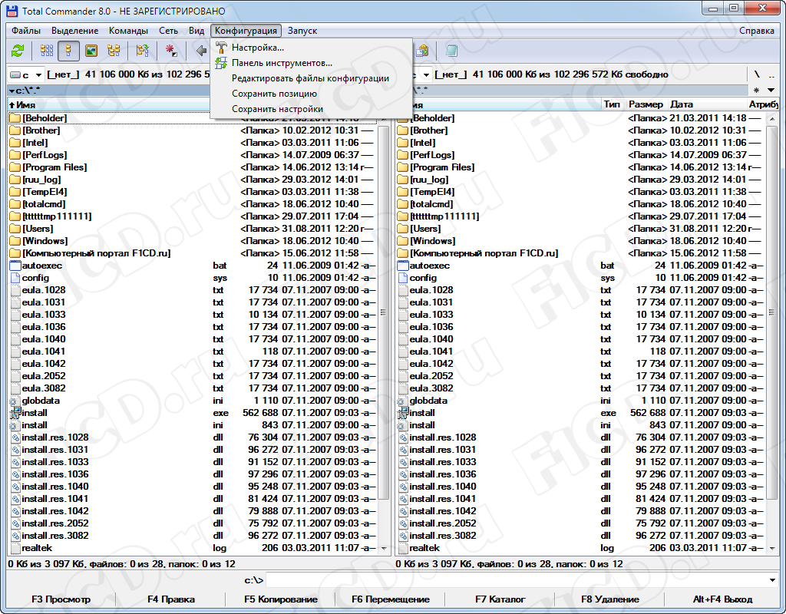Viewport: 786px width, 614px height.
Task: Click the right panel scrollbar up arrow
Action: (x=772, y=119)
